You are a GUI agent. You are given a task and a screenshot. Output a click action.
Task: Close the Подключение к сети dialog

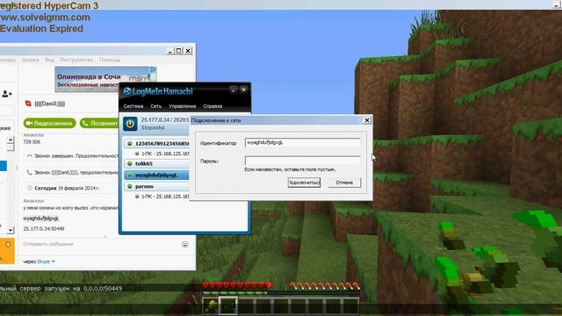(x=367, y=120)
